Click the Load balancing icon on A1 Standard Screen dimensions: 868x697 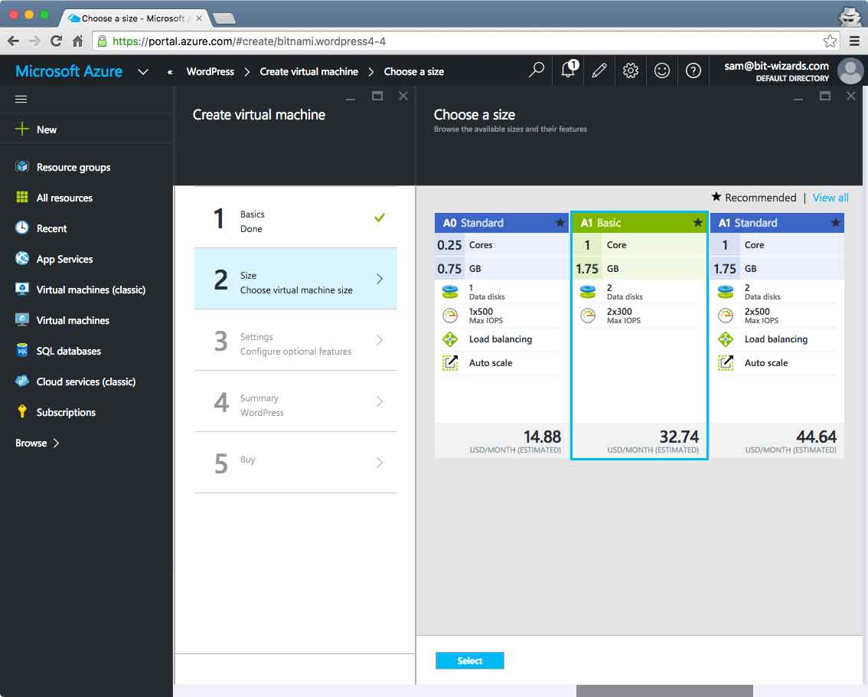pyautogui.click(x=725, y=339)
